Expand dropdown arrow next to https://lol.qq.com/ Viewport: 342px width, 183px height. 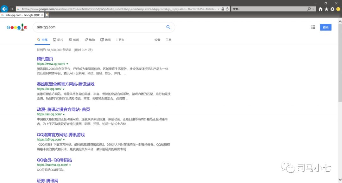point(64,89)
